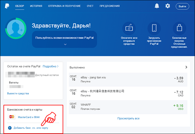Screen dimensions: 195x134
Task: Click the Вывести средства link
Action: [x=18, y=93]
